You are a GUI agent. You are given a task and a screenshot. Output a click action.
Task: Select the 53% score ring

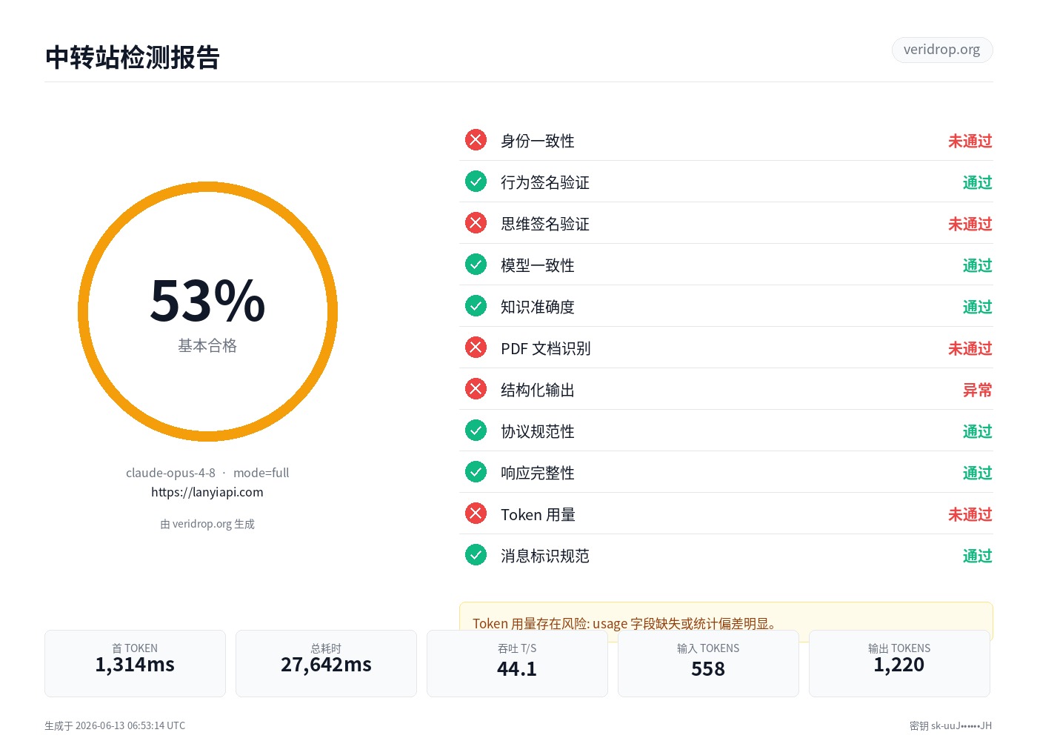pos(207,311)
